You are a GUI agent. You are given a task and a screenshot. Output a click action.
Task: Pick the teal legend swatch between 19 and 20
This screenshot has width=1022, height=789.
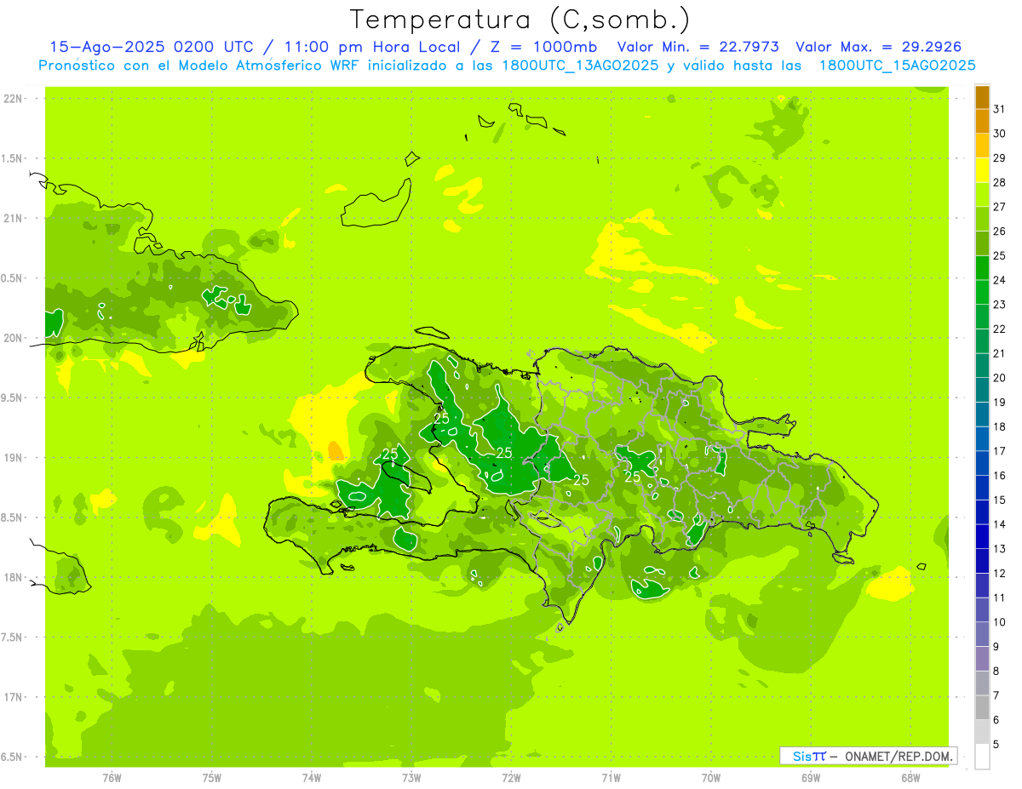tap(982, 390)
